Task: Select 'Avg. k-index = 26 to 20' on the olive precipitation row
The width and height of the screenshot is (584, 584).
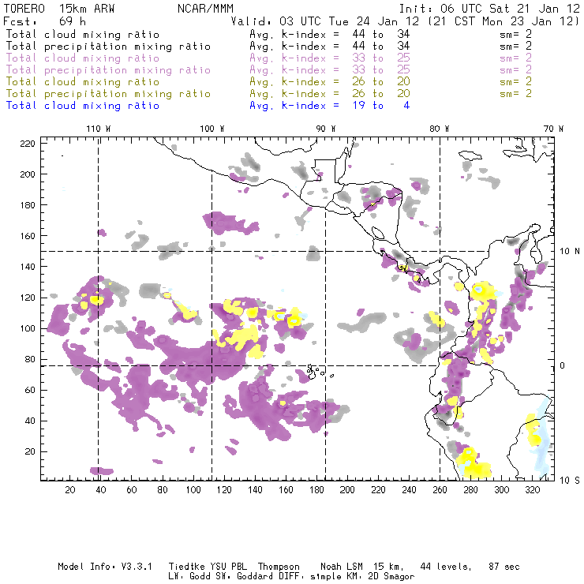Action: pos(330,94)
